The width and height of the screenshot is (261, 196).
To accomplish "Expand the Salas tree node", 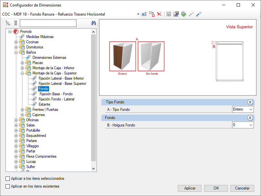I will tap(16, 125).
